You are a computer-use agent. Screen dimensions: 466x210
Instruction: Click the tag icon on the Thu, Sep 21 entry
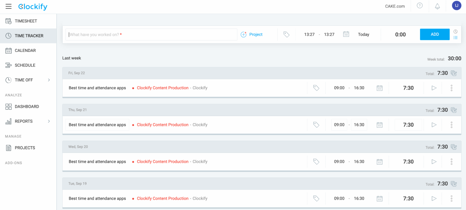(x=316, y=125)
